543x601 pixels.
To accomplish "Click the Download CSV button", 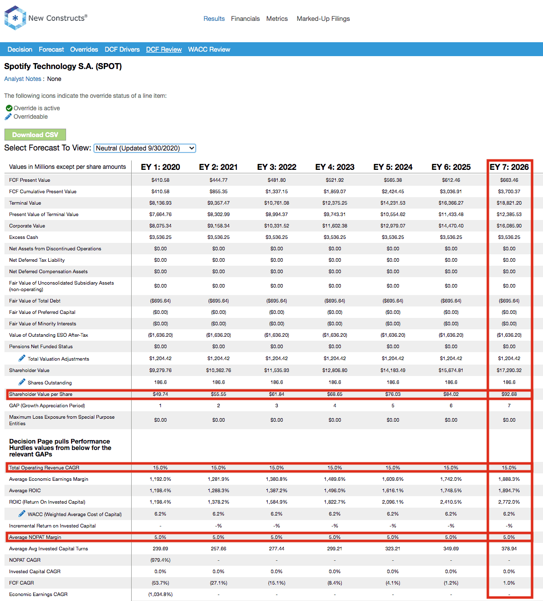I will pyautogui.click(x=35, y=135).
